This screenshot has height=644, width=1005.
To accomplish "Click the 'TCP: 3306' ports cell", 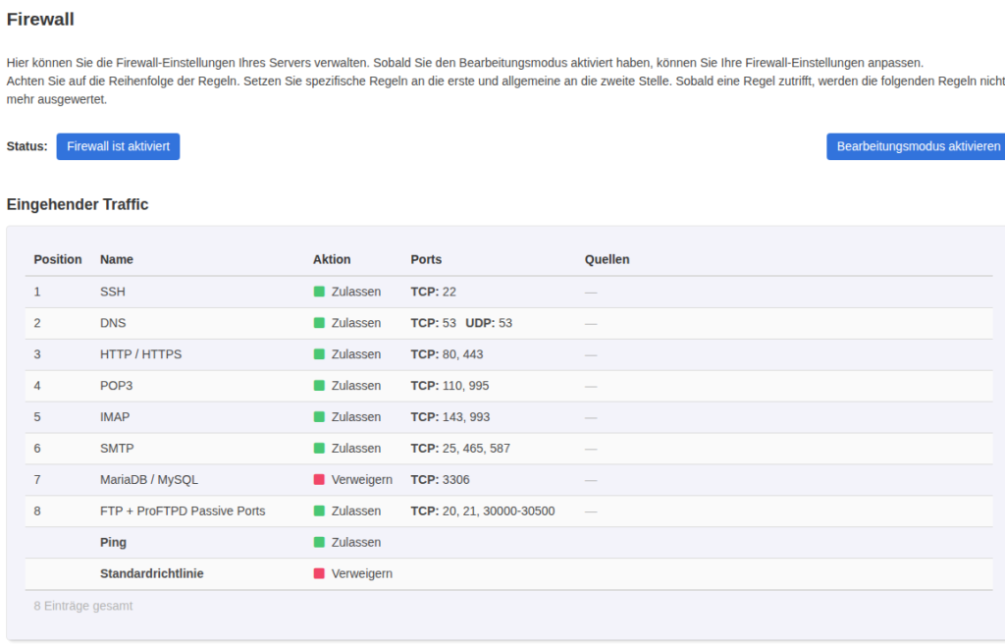I will click(x=441, y=479).
